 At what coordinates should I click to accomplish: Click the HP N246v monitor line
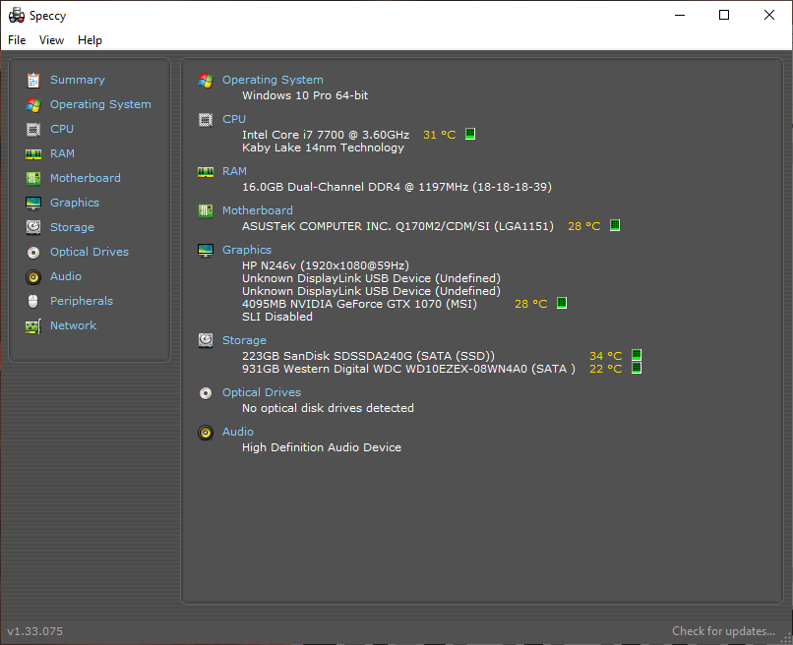pos(326,265)
